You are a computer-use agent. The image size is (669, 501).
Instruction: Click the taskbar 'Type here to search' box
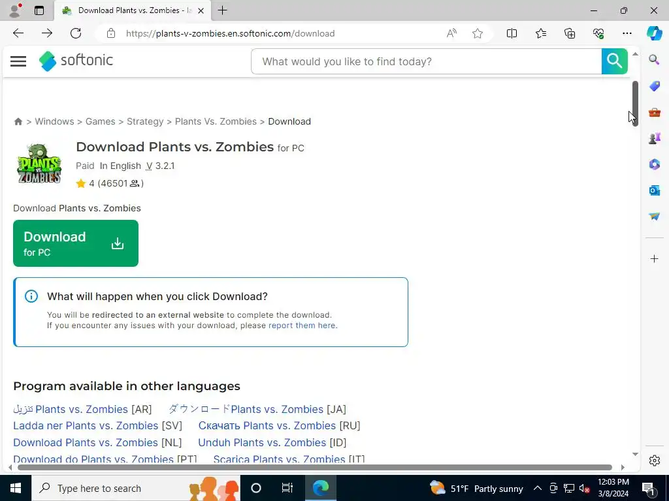point(136,488)
